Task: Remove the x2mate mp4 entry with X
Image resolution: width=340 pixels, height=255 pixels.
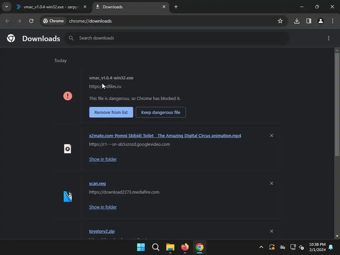Action: (272, 135)
